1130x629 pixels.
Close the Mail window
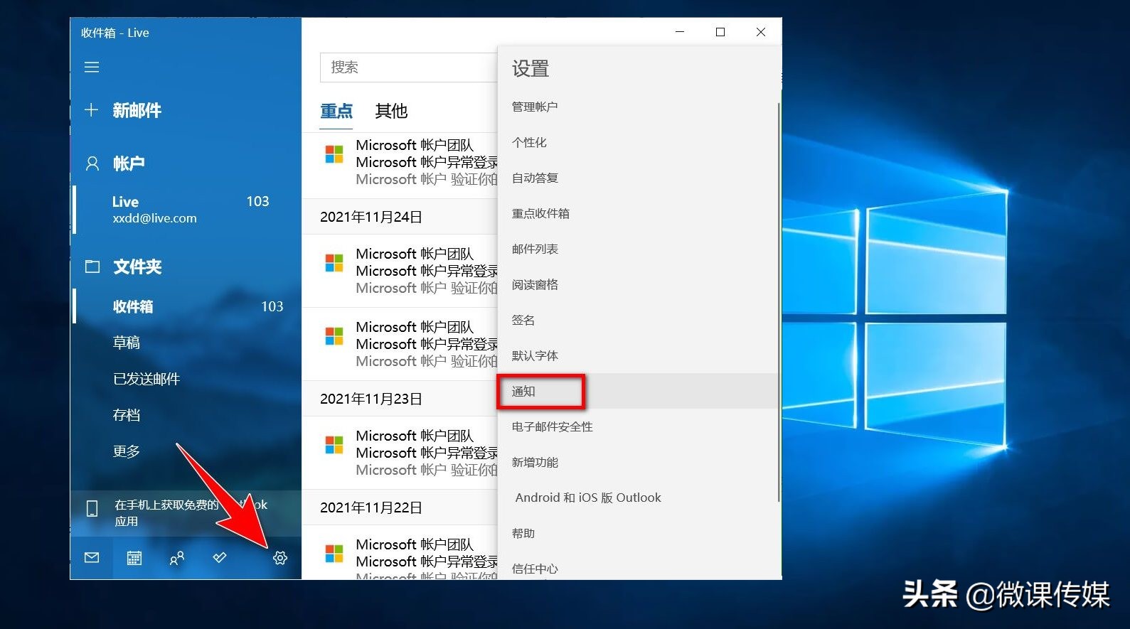(x=761, y=32)
